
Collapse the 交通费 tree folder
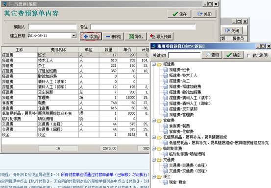(154, 160)
